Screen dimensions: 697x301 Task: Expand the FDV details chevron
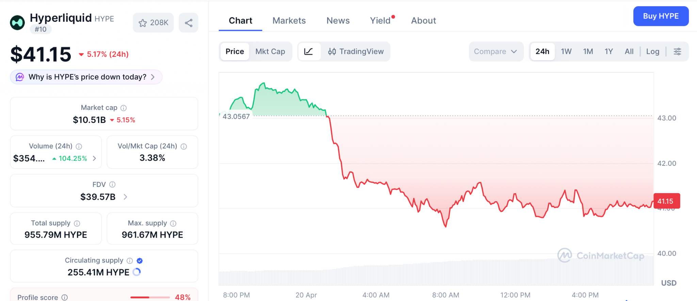click(x=125, y=197)
